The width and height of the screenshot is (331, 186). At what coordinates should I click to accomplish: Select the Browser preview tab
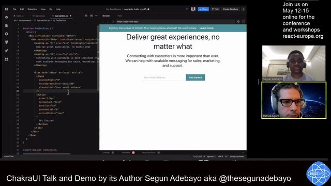(106, 16)
